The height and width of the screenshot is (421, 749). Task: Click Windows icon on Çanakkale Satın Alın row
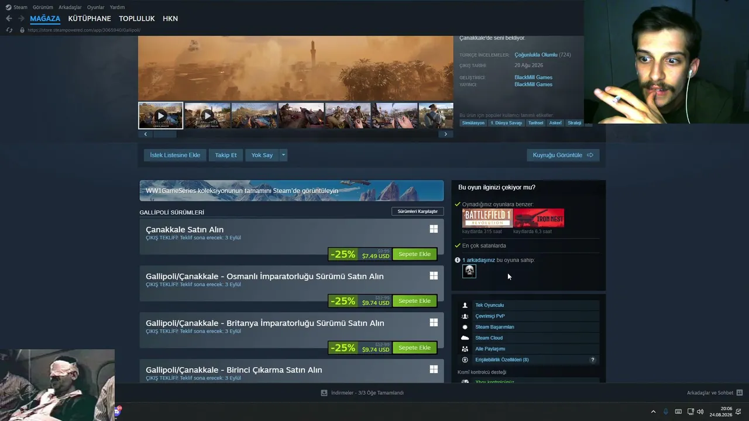[x=434, y=229]
